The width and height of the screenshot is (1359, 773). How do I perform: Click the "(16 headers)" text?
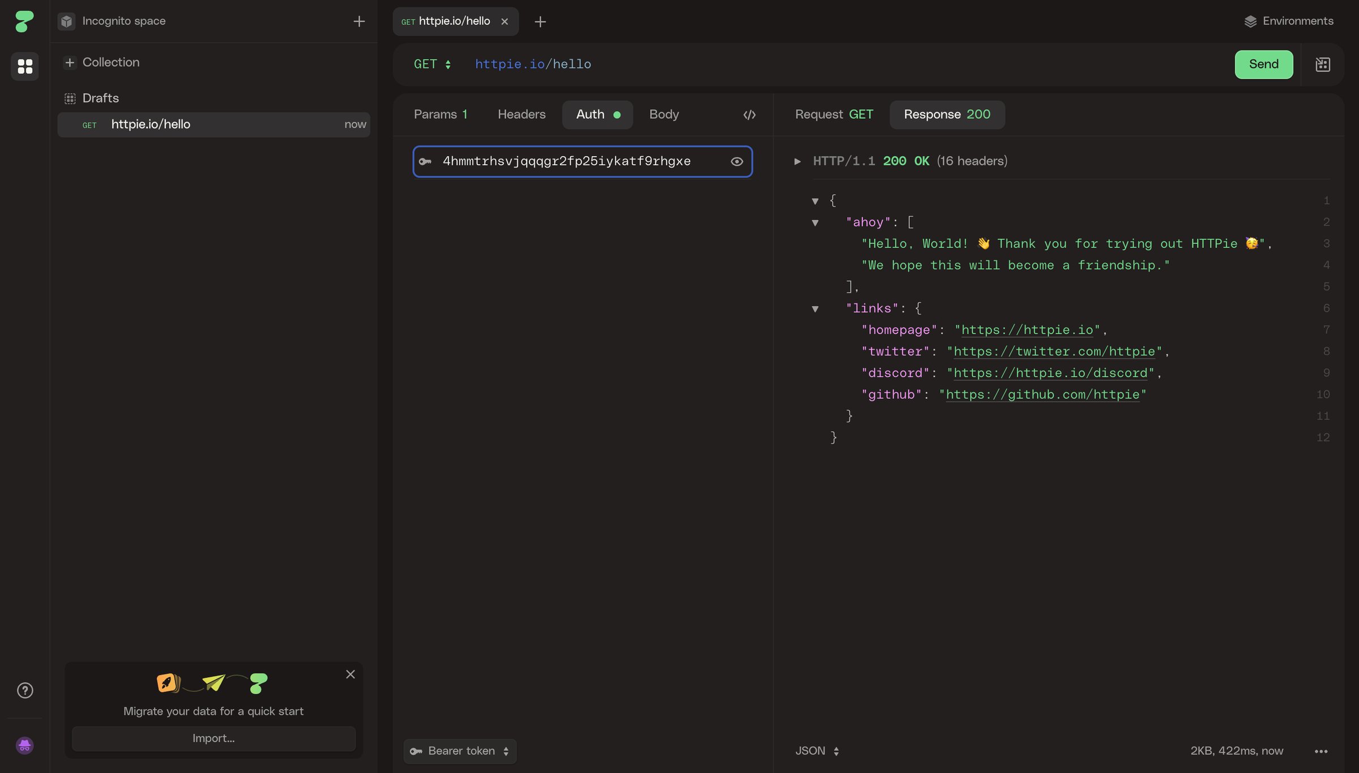coord(972,162)
